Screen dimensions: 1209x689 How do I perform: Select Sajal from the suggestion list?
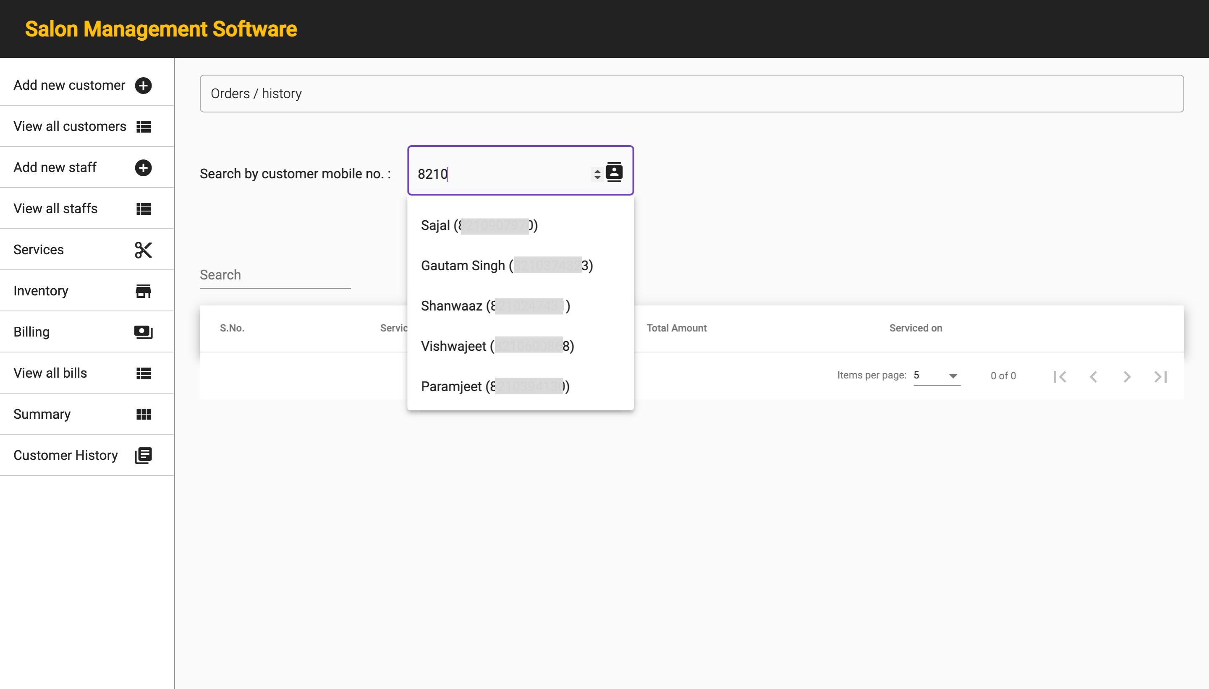pos(478,226)
